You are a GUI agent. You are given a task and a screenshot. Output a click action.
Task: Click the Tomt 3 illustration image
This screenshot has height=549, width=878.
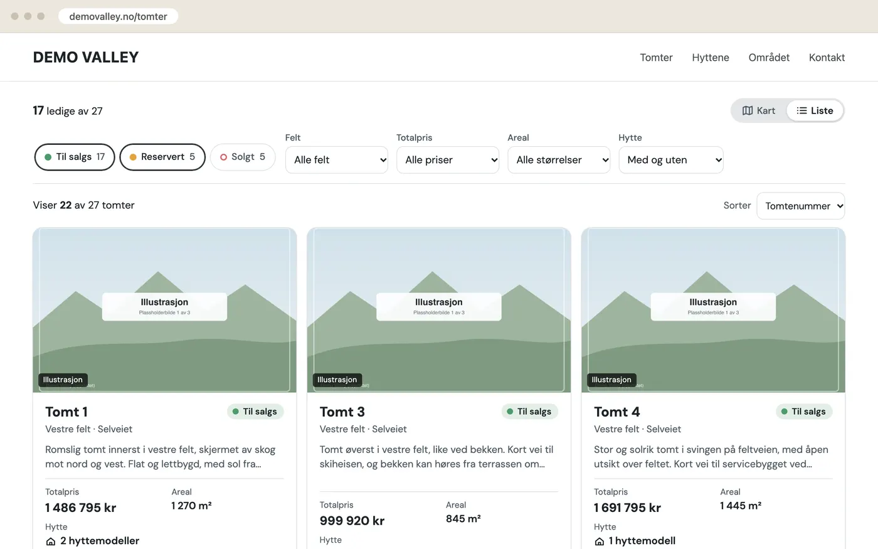coord(439,310)
